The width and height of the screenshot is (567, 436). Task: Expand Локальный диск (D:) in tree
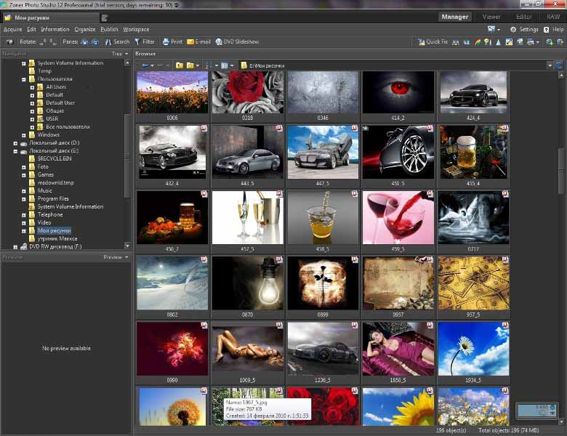point(15,142)
